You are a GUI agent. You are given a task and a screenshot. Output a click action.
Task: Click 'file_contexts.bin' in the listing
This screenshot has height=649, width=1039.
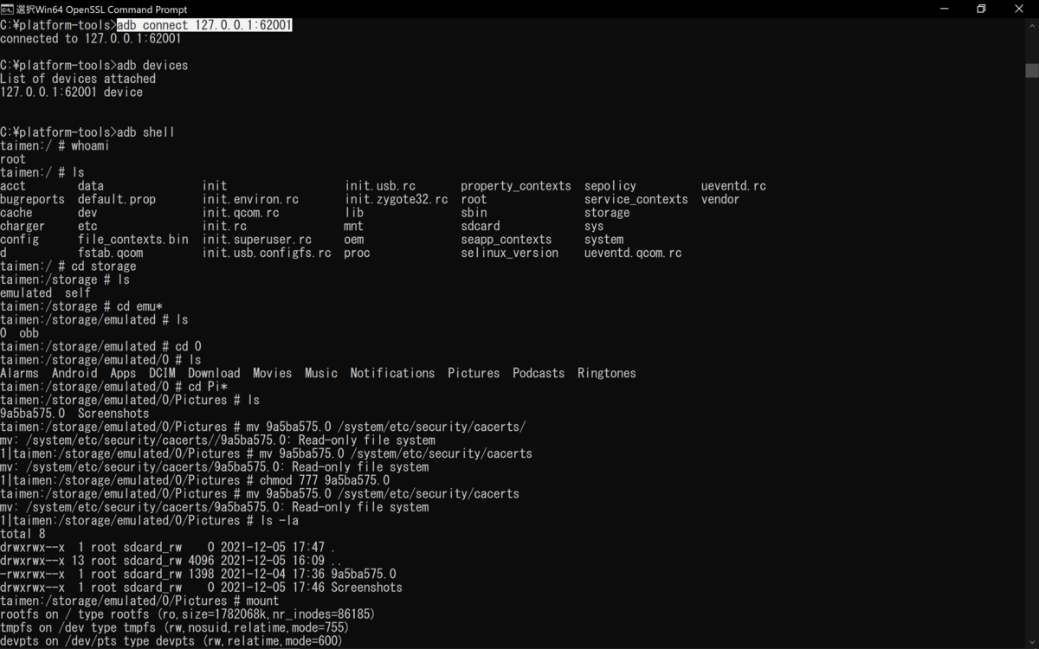point(133,240)
